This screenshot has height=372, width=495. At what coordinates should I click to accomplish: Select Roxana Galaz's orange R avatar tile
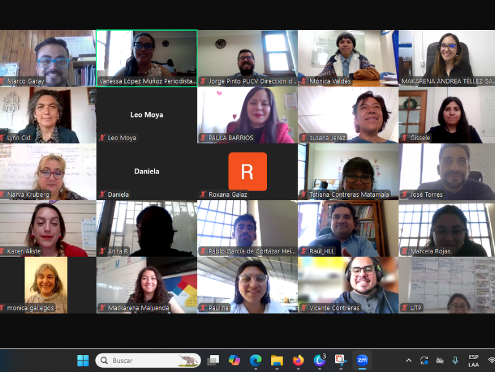247,172
